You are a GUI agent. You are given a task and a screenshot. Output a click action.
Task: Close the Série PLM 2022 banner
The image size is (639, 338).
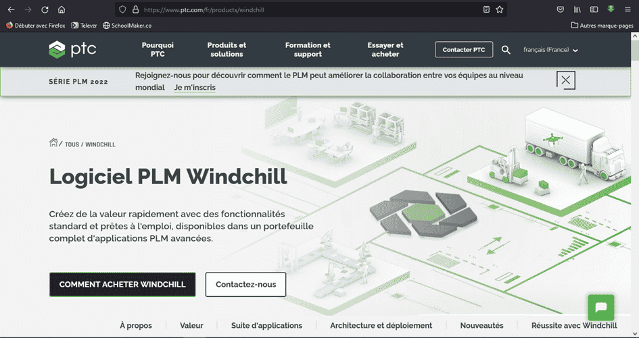click(566, 80)
